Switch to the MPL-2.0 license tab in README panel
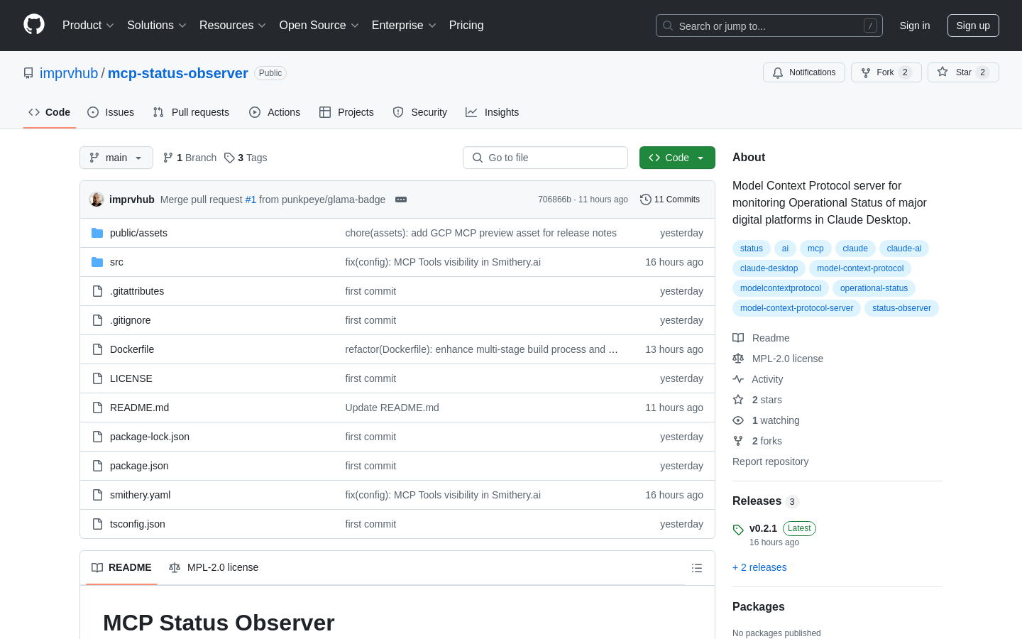Viewport: 1022px width, 639px height. (214, 567)
